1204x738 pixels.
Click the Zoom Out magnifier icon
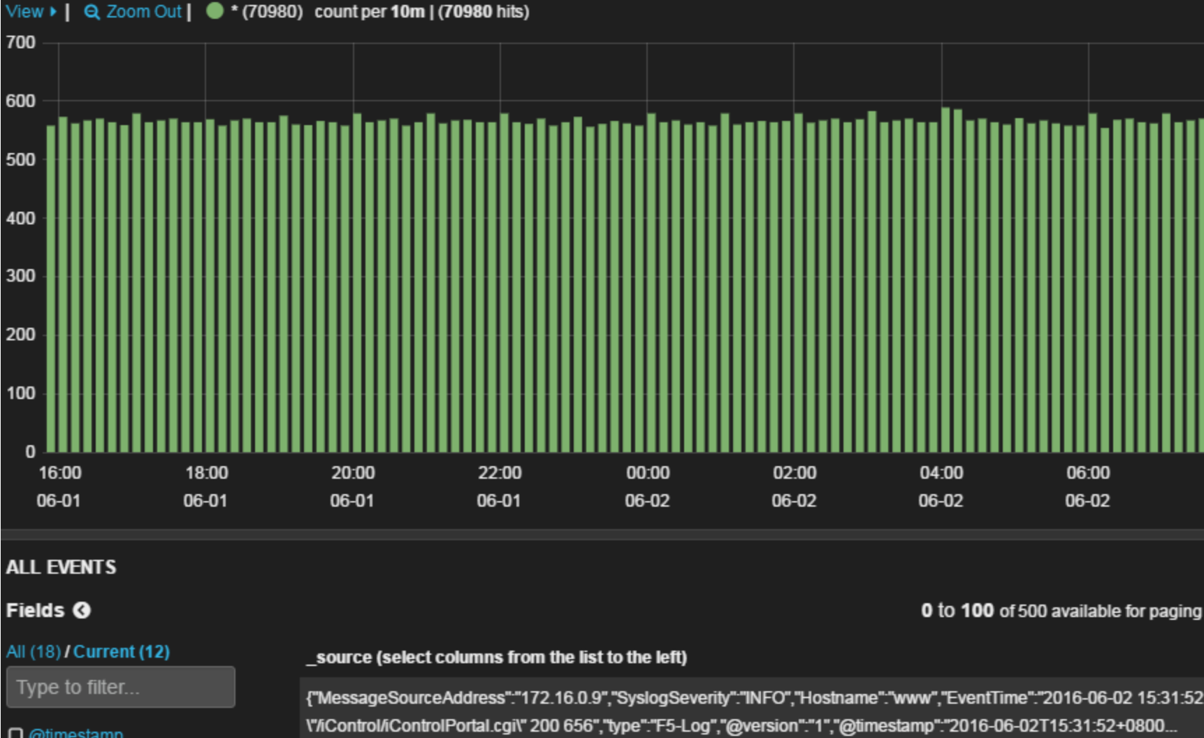tap(92, 12)
